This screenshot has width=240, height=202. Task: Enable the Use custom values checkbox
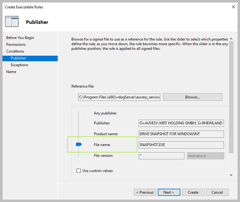pos(79,171)
